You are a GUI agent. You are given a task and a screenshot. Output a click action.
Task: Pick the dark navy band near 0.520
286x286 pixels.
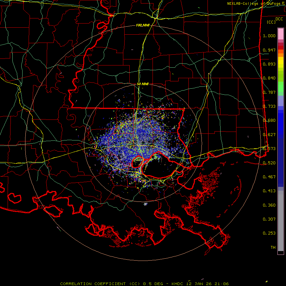point(281,162)
